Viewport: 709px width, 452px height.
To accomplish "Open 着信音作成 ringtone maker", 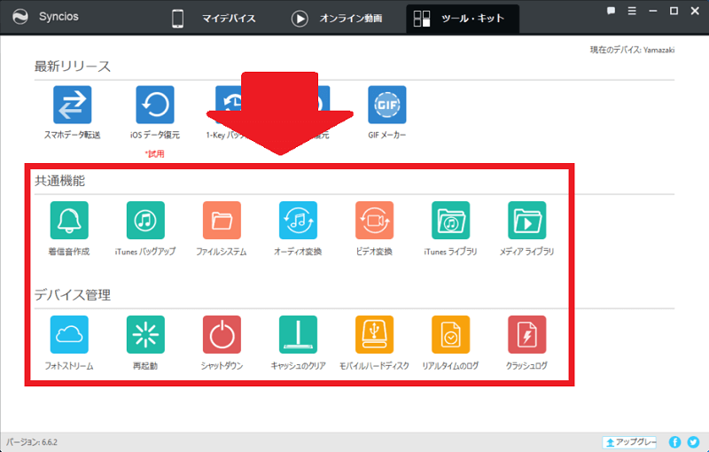I will tap(69, 220).
